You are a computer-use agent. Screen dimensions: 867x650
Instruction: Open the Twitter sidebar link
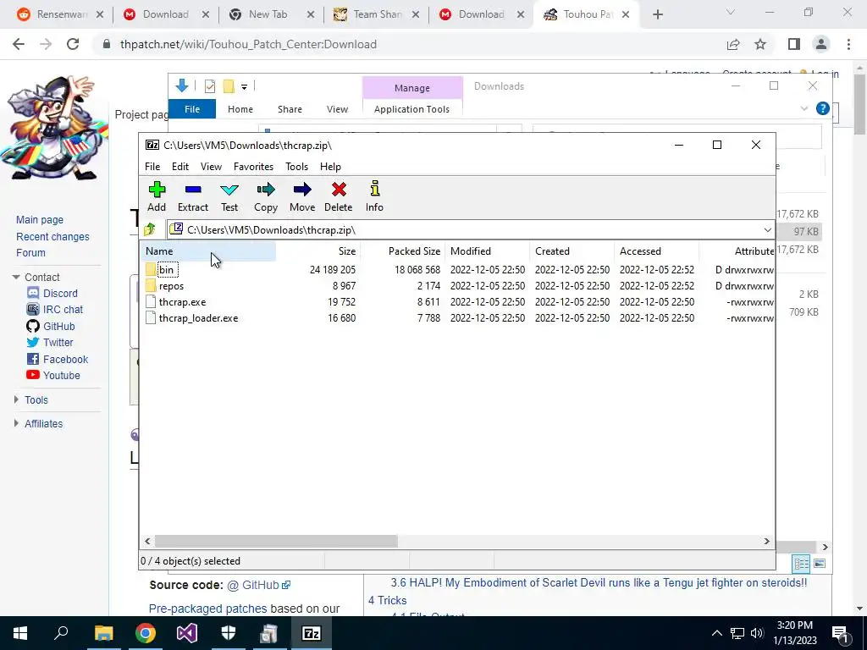[58, 343]
